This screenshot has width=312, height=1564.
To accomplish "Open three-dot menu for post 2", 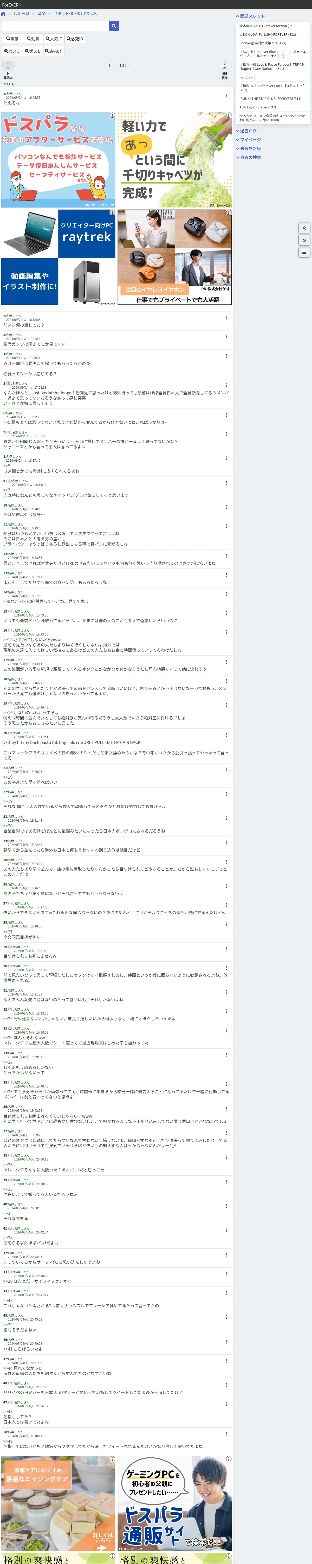I will [226, 317].
